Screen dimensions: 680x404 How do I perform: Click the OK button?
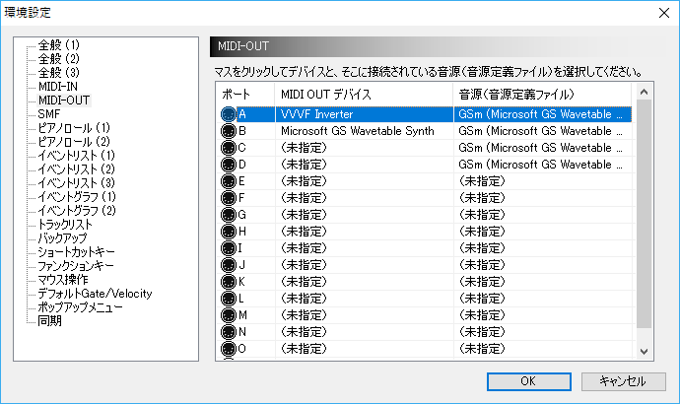point(528,381)
